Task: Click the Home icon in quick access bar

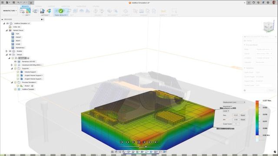Action: (x=31, y=3)
